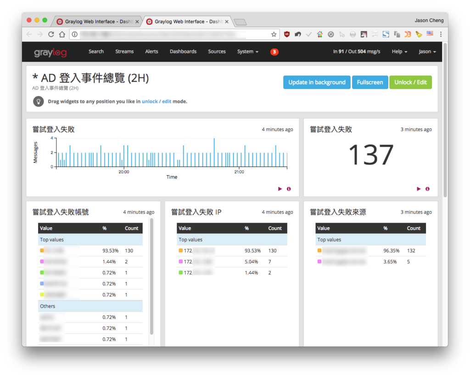Click the blue S extension icon
The height and width of the screenshot is (378, 470).
[x=386, y=34]
